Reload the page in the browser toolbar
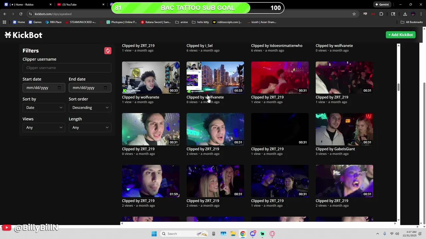The width and height of the screenshot is (426, 239). tap(21, 14)
